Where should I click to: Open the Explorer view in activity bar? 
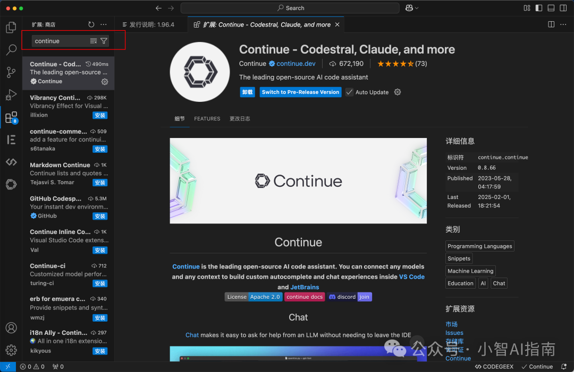click(11, 28)
